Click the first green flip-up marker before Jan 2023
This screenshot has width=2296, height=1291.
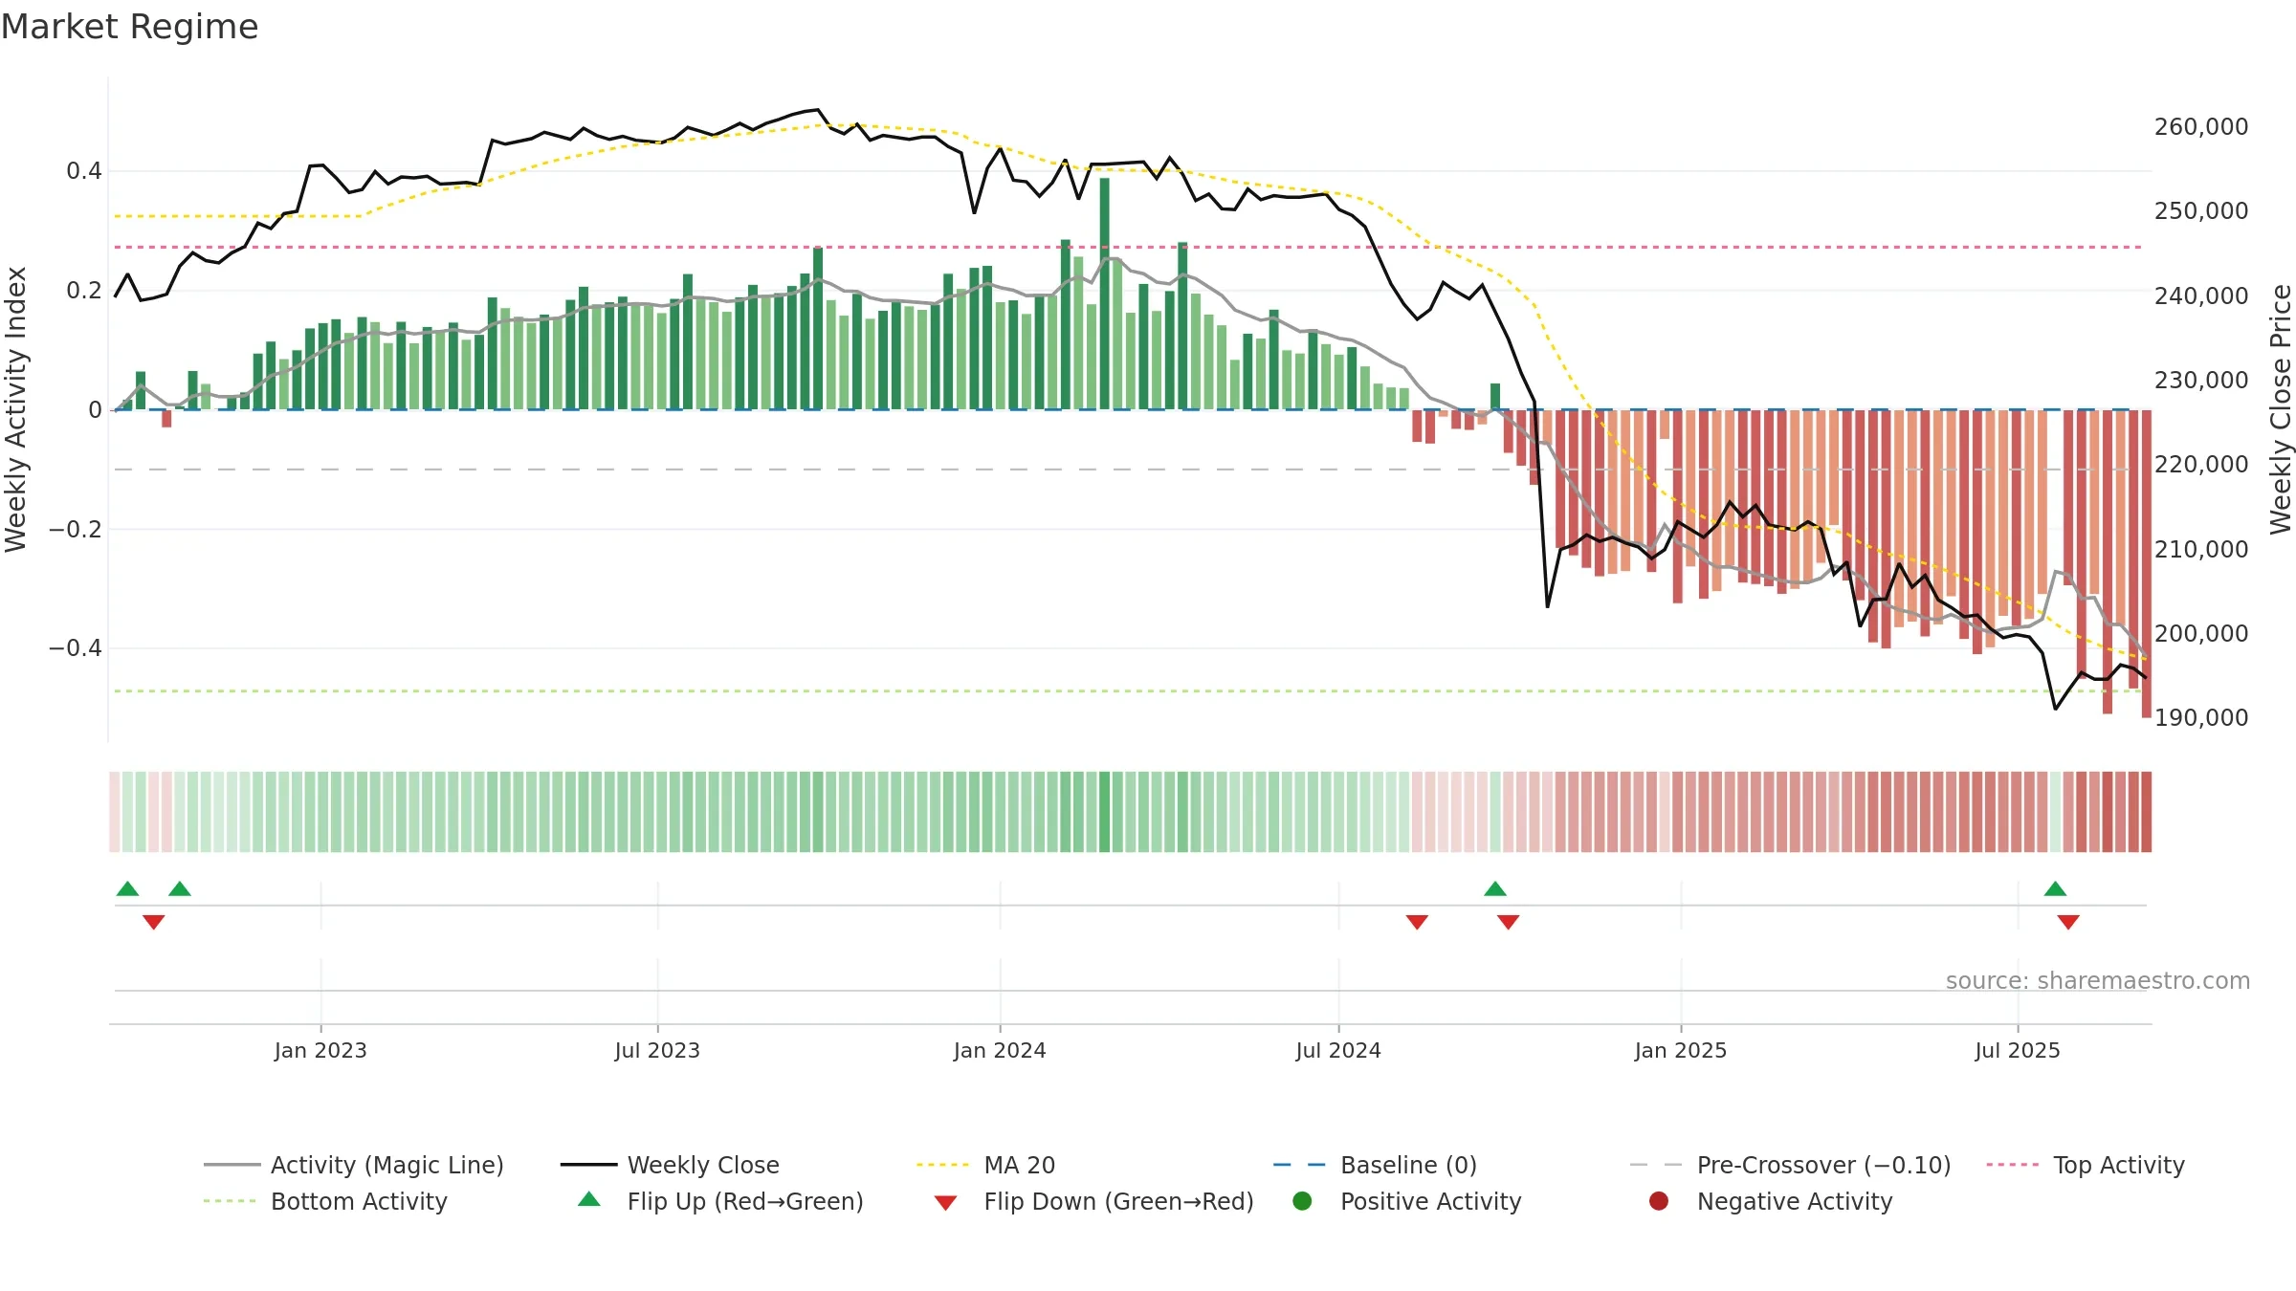point(127,888)
